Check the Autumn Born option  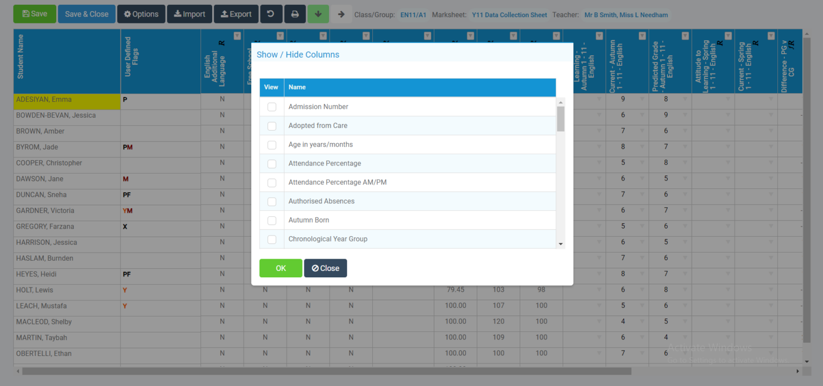pos(272,220)
